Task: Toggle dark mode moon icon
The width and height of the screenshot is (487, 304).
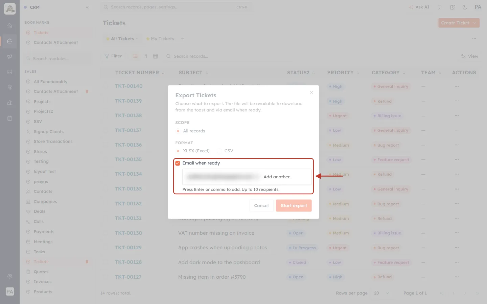Action: (465, 7)
